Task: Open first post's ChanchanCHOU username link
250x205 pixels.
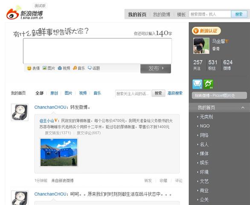Action: point(50,107)
